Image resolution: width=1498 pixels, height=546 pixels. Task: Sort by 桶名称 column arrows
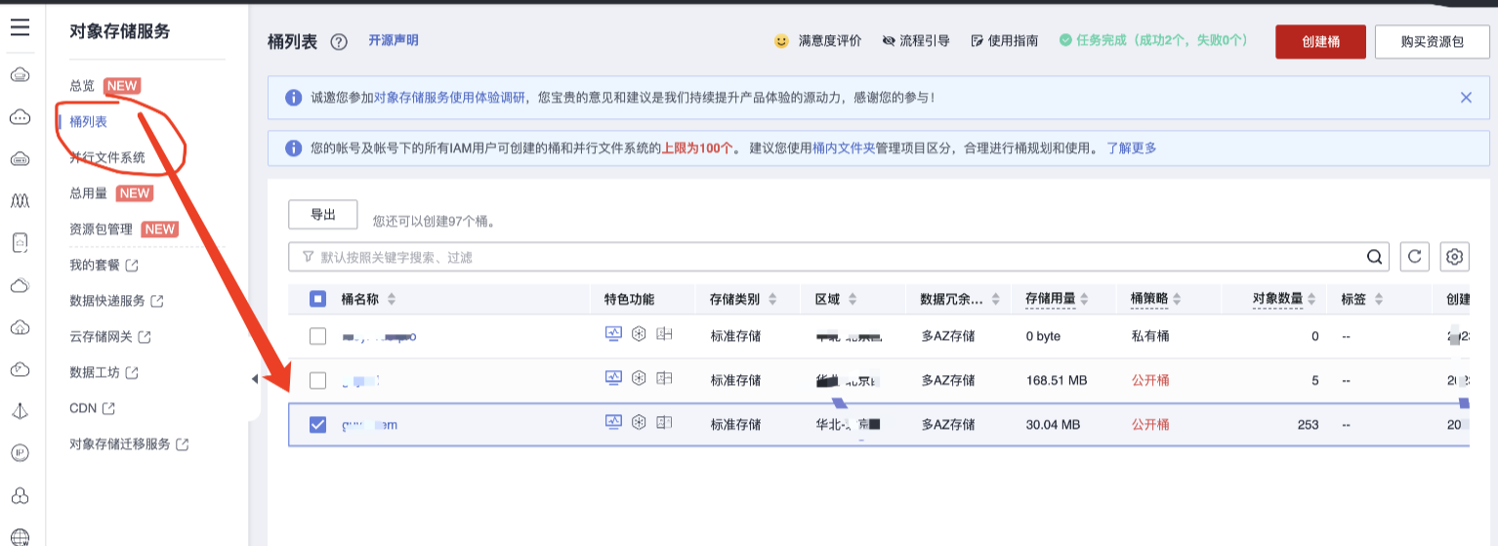coord(392,299)
